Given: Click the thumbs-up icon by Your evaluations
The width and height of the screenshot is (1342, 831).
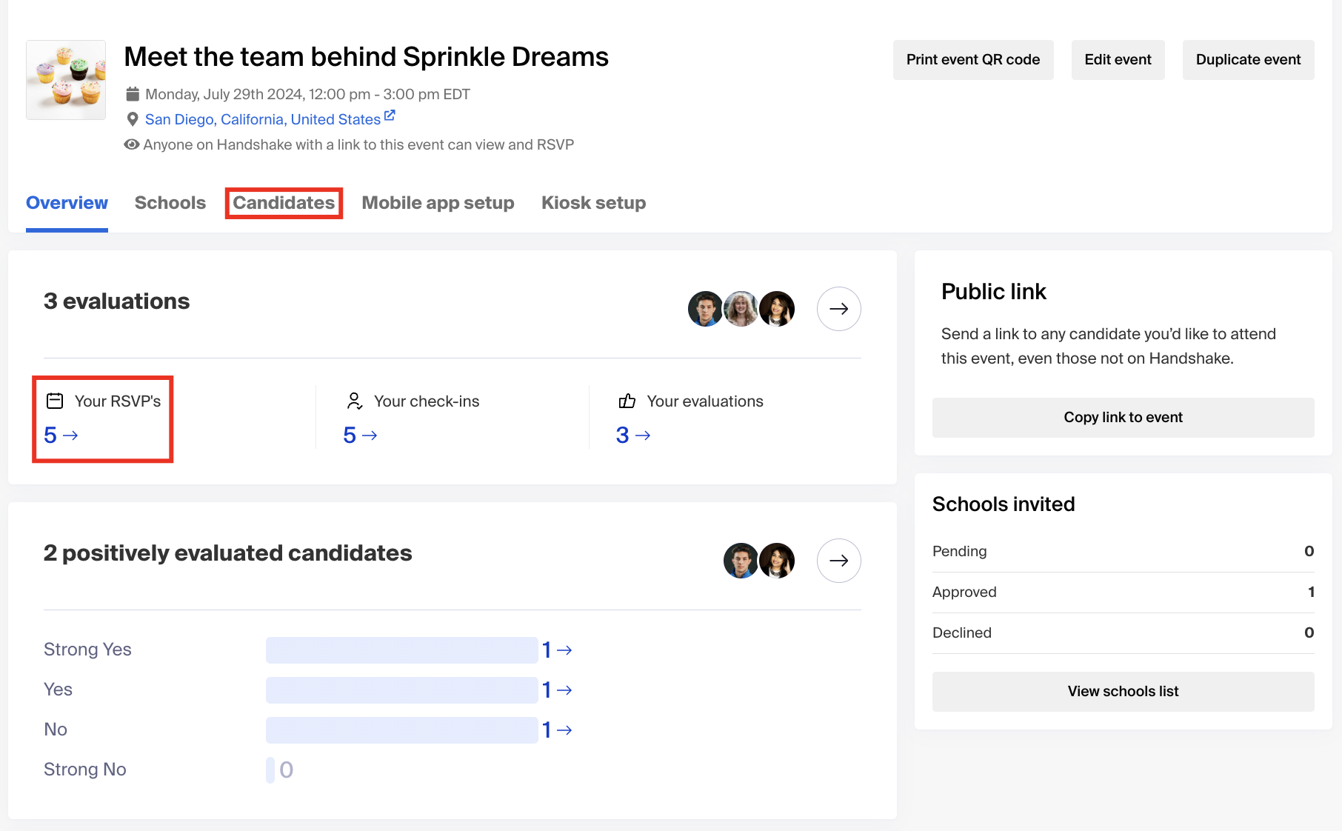Looking at the screenshot, I should (627, 401).
